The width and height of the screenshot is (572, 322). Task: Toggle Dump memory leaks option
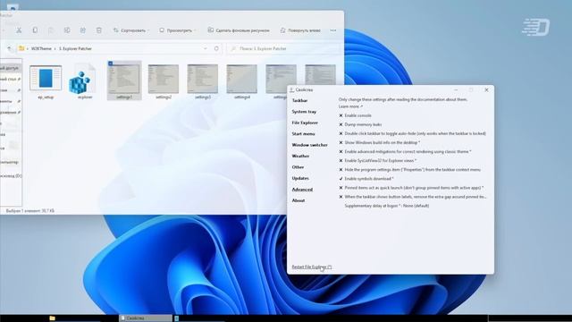(360, 124)
